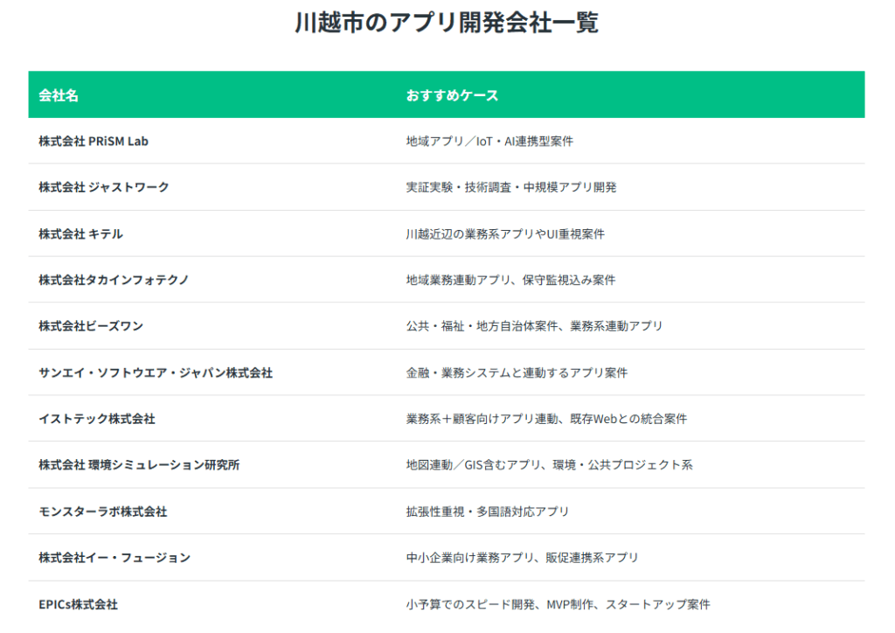
Task: Click the 地域アプリ／IoT・AI連携型案件 description
Action: 489,141
